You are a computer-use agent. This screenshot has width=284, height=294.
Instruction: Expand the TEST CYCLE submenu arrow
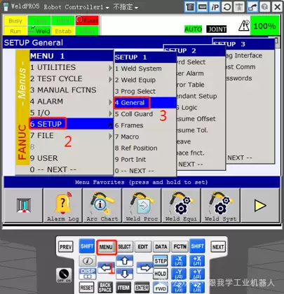pyautogui.click(x=110, y=79)
